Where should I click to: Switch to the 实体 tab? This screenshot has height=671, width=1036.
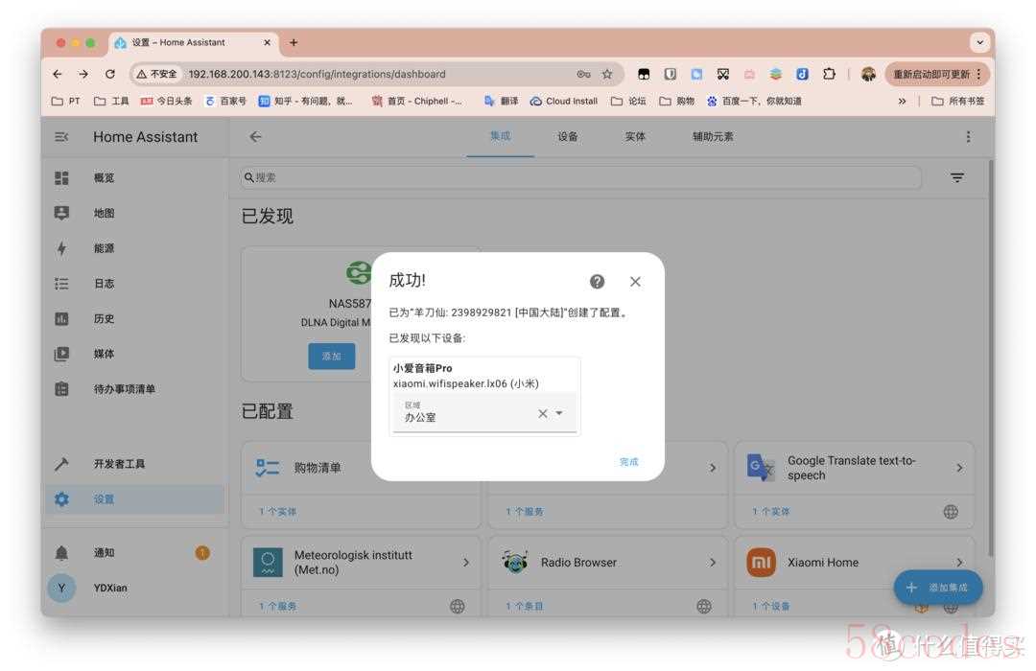(635, 136)
